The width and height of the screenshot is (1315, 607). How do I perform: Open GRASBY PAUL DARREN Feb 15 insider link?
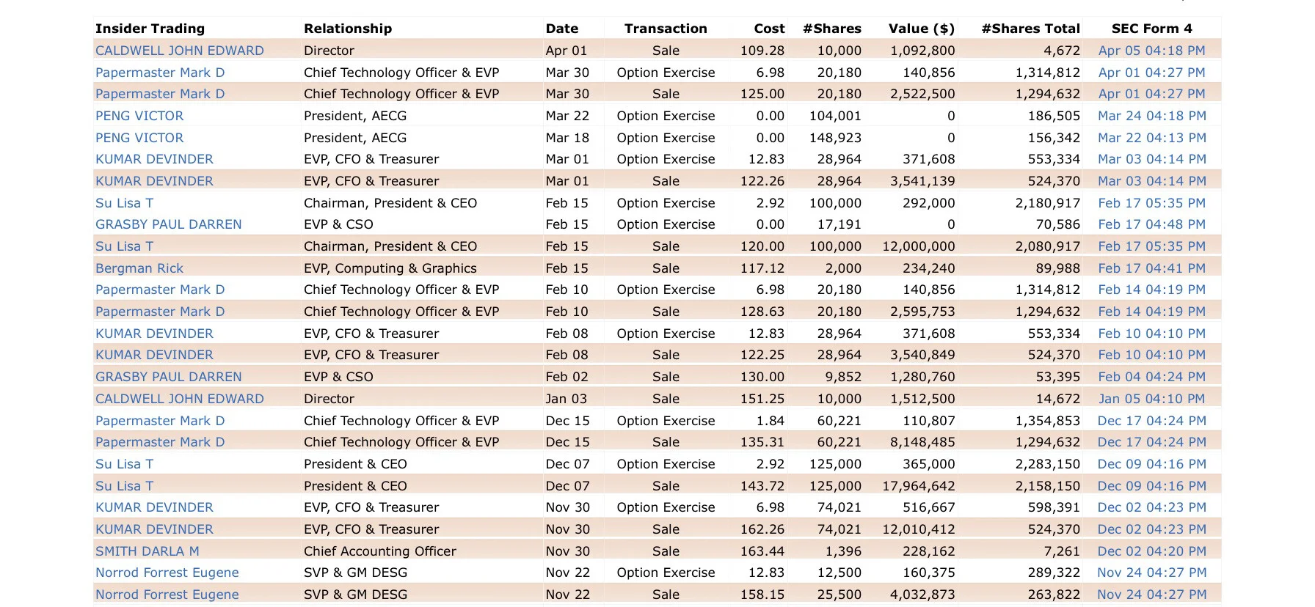point(169,224)
